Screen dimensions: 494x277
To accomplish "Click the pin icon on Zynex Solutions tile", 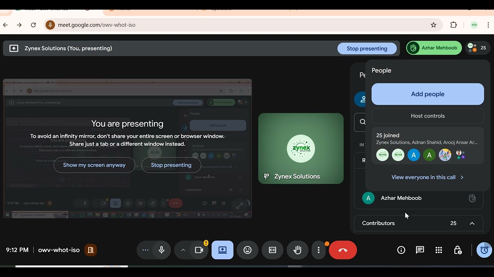I will pos(266,177).
